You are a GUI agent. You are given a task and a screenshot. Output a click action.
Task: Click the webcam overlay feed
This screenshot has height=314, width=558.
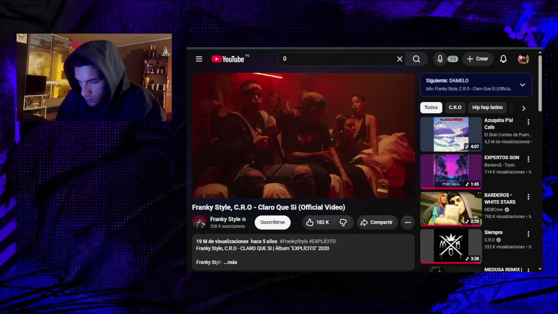pos(94,77)
